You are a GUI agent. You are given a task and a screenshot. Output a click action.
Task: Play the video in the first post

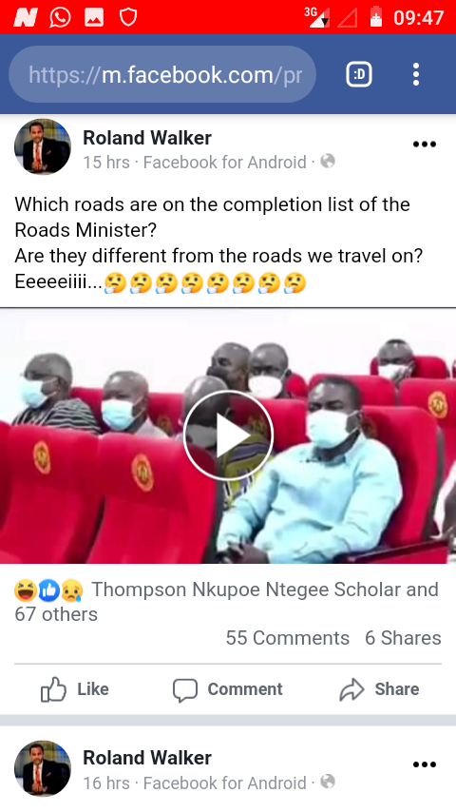(228, 435)
